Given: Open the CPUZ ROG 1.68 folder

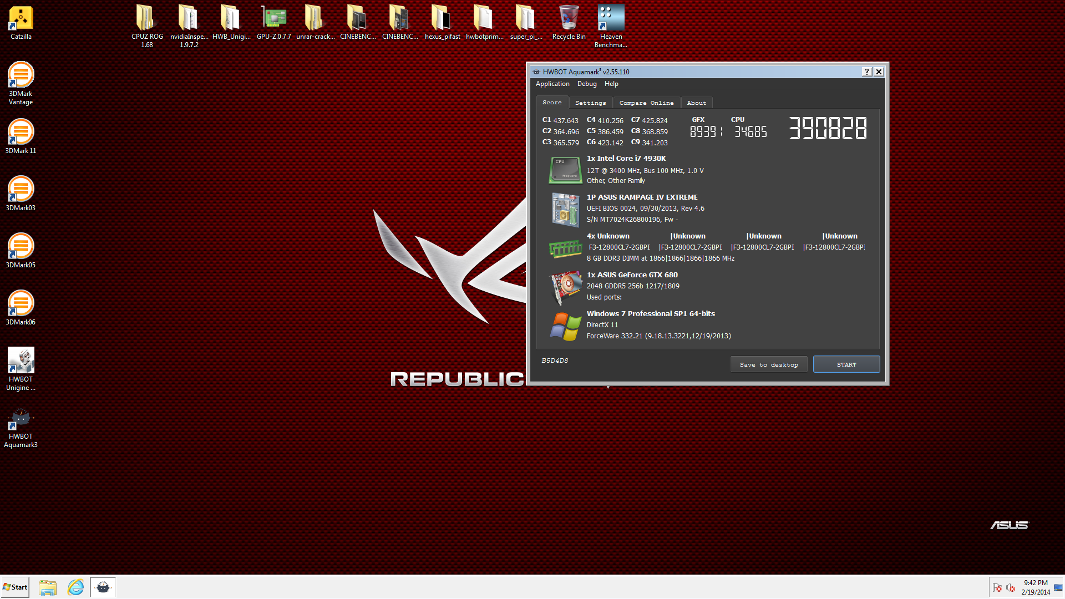Looking at the screenshot, I should click(x=147, y=26).
